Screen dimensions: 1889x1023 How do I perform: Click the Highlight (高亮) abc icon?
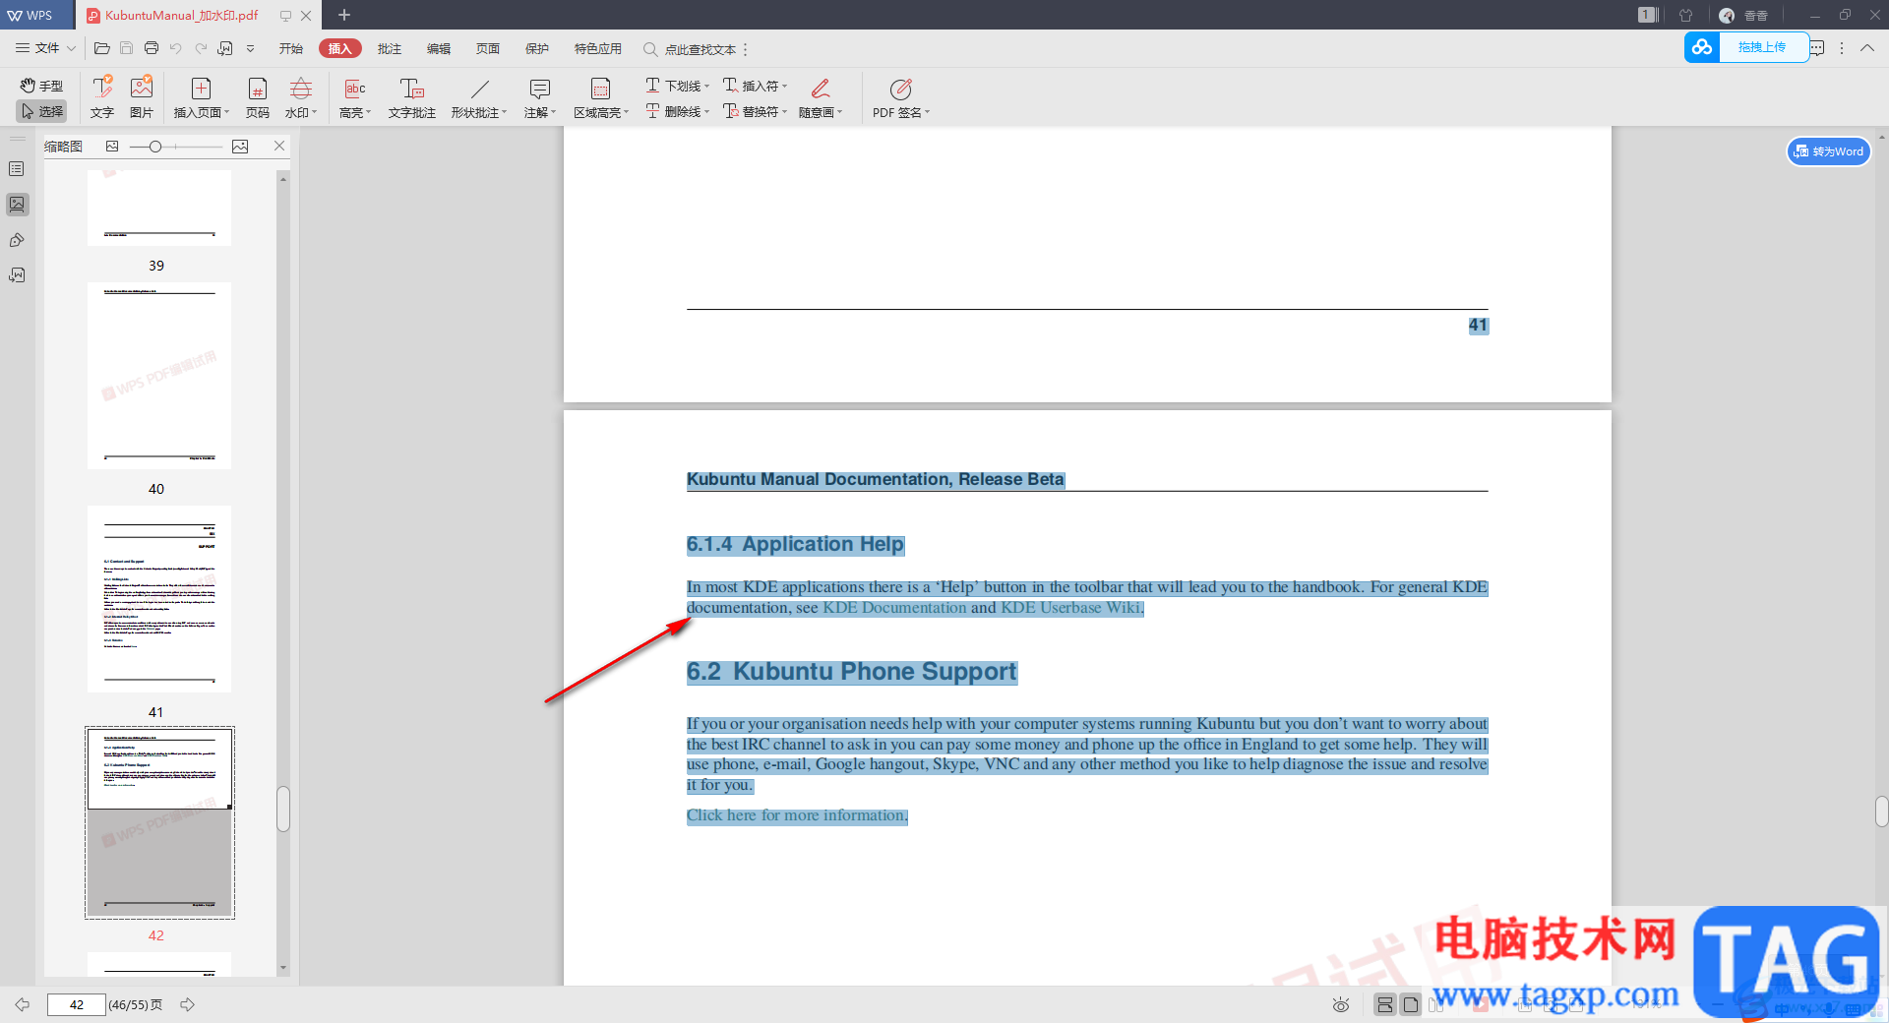(355, 89)
